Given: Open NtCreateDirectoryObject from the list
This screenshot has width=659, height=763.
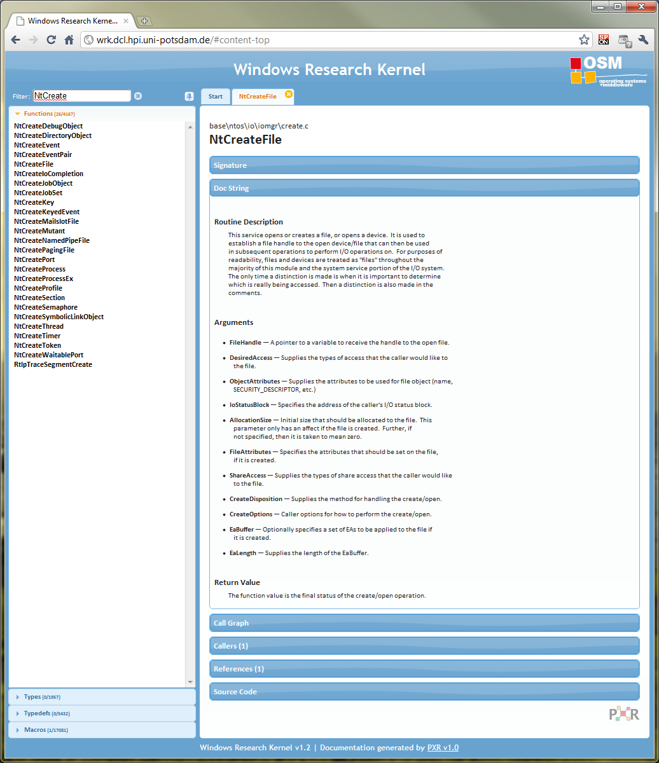Looking at the screenshot, I should (x=53, y=135).
